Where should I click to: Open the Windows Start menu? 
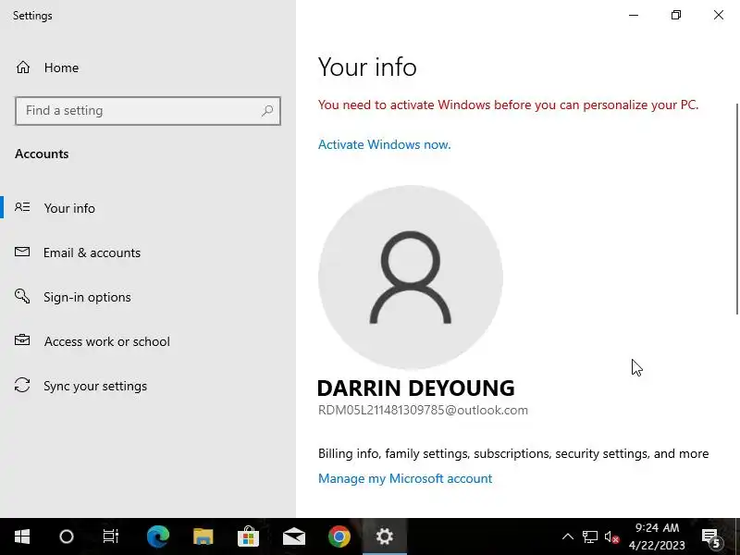[x=21, y=536]
